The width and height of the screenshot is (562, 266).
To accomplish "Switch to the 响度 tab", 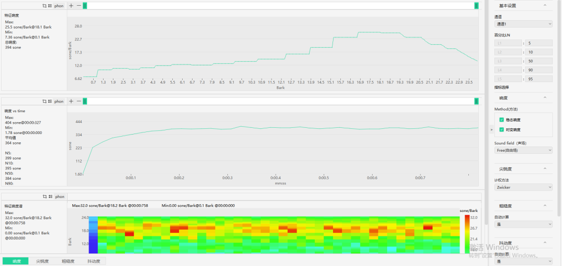I will [16, 261].
